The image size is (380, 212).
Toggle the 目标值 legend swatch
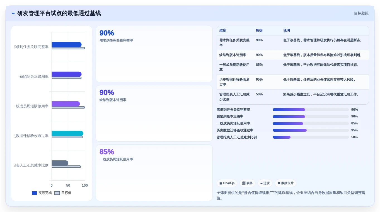pos(57,193)
